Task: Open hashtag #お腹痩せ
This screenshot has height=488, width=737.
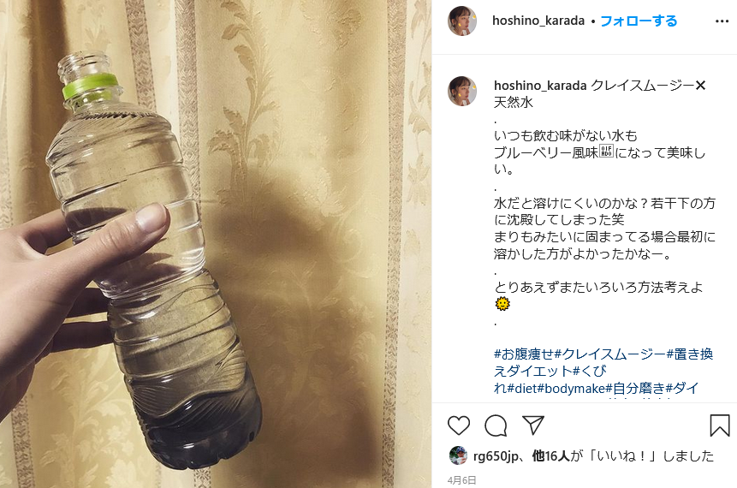Action: [x=524, y=354]
